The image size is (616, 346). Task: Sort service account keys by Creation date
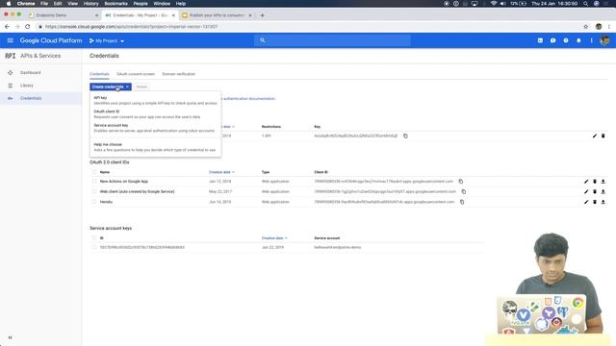click(x=274, y=237)
